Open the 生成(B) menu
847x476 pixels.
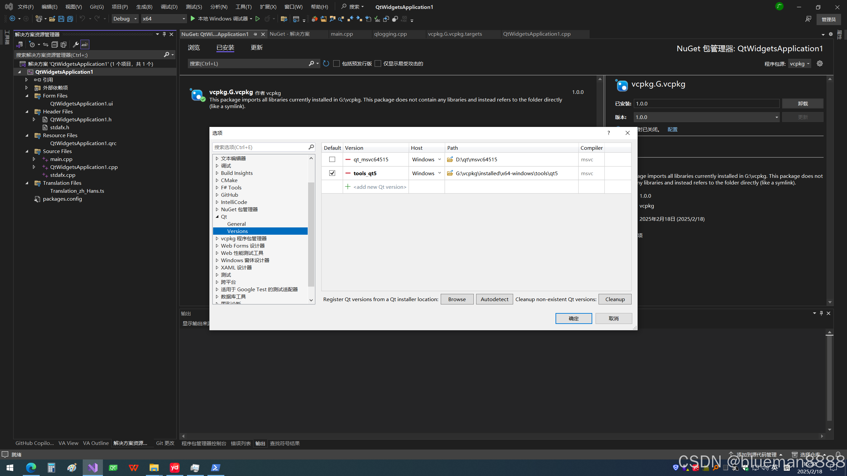[x=144, y=7]
